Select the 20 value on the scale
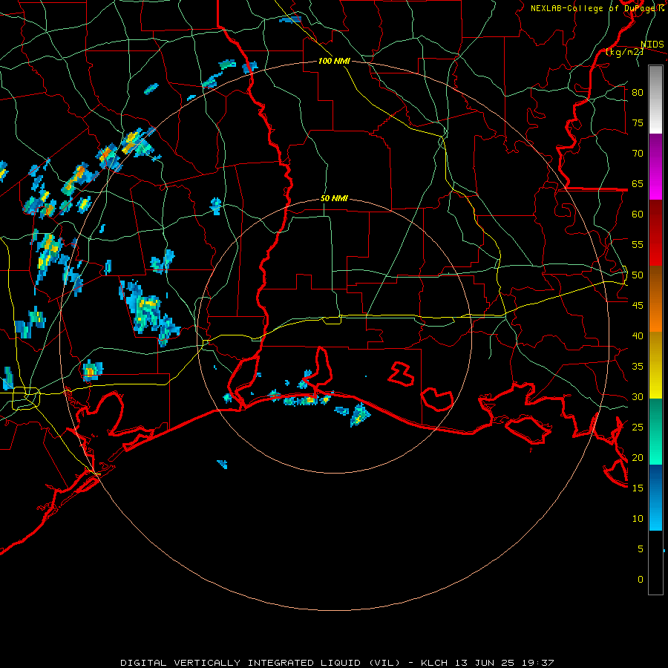 (x=638, y=458)
